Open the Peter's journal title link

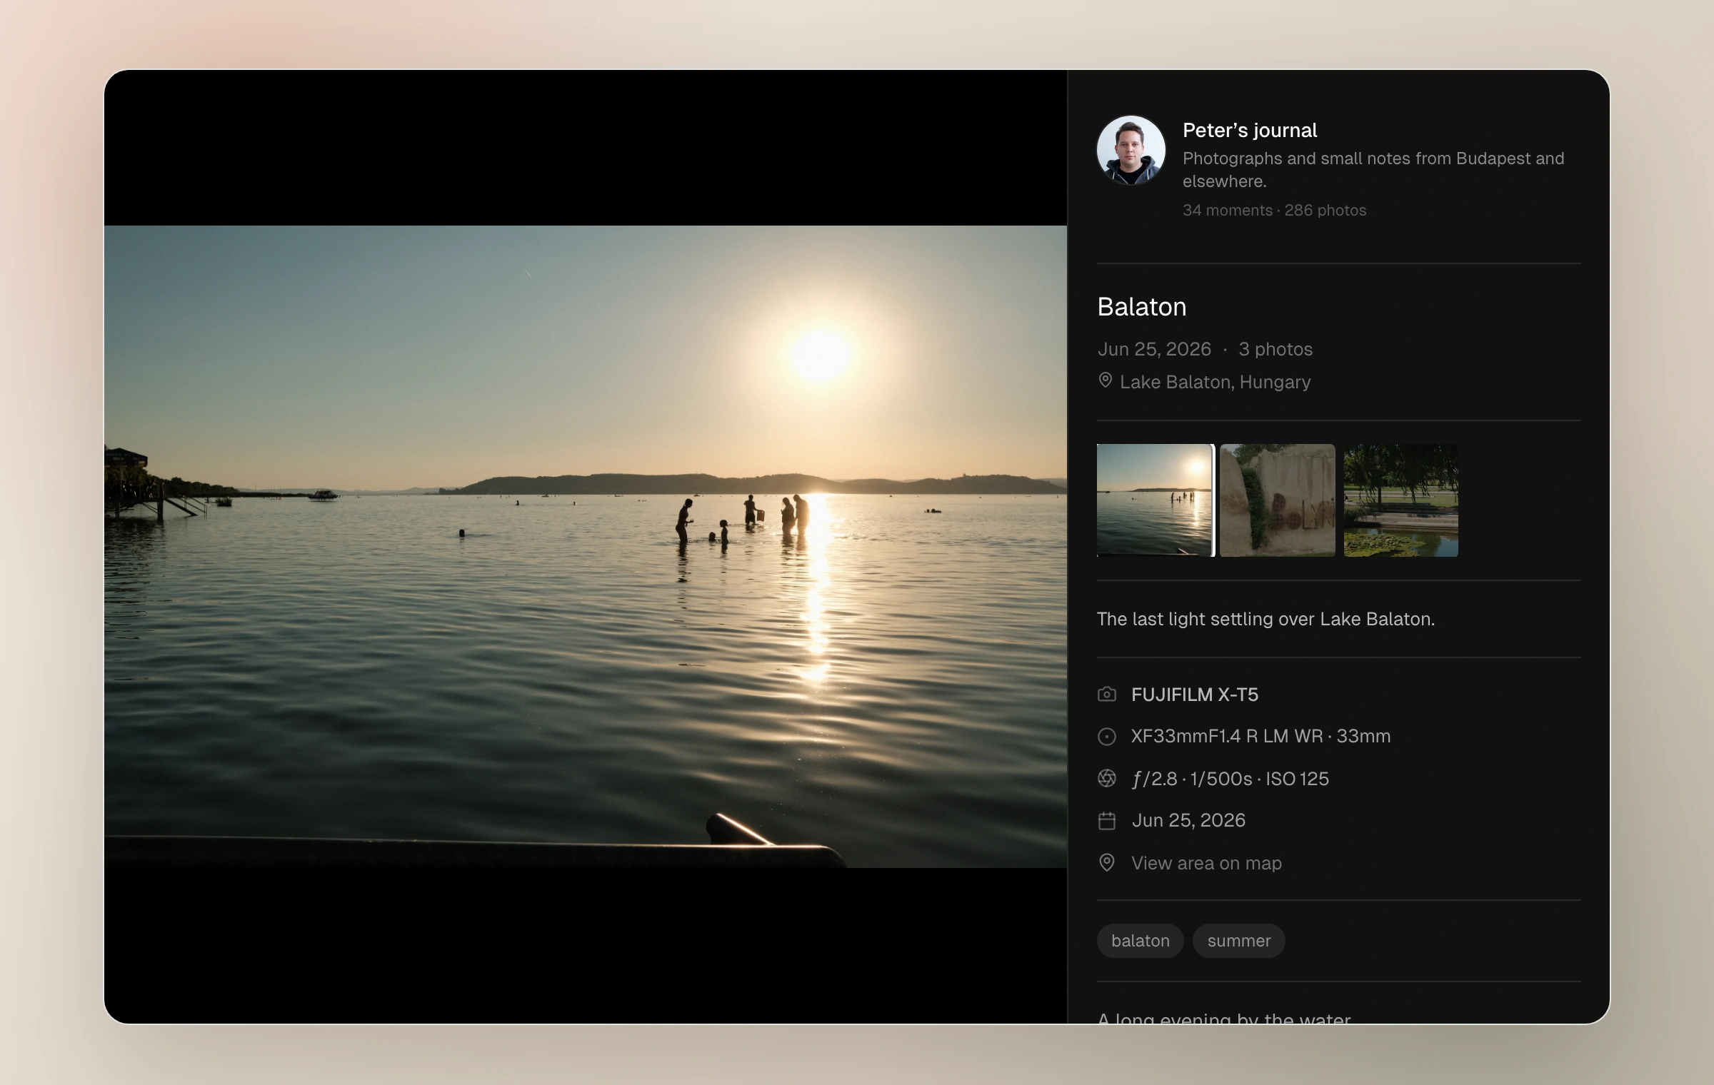coord(1250,130)
